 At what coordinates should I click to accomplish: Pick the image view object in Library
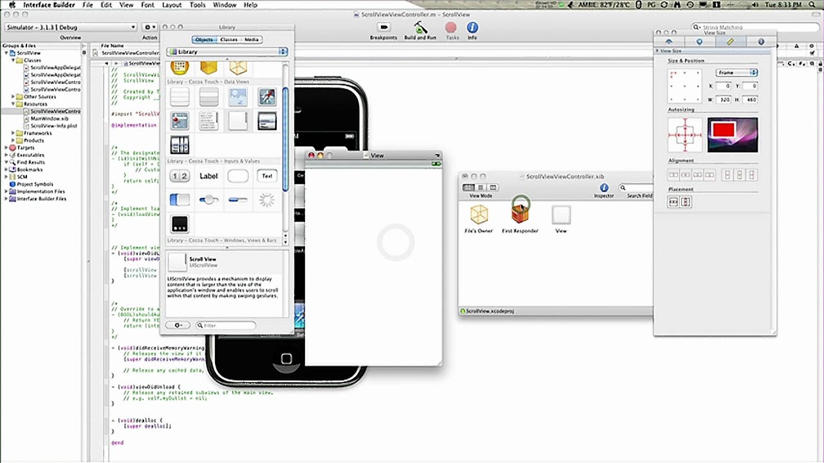[238, 98]
